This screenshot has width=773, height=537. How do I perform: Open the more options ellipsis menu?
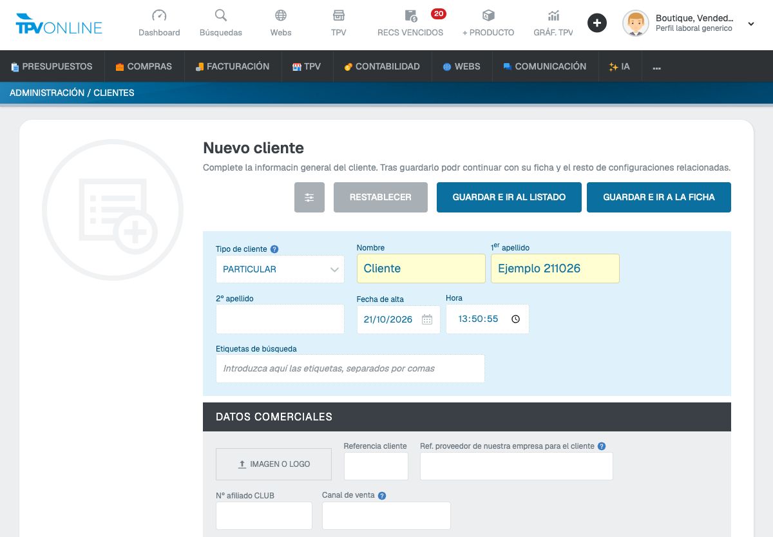tap(657, 67)
